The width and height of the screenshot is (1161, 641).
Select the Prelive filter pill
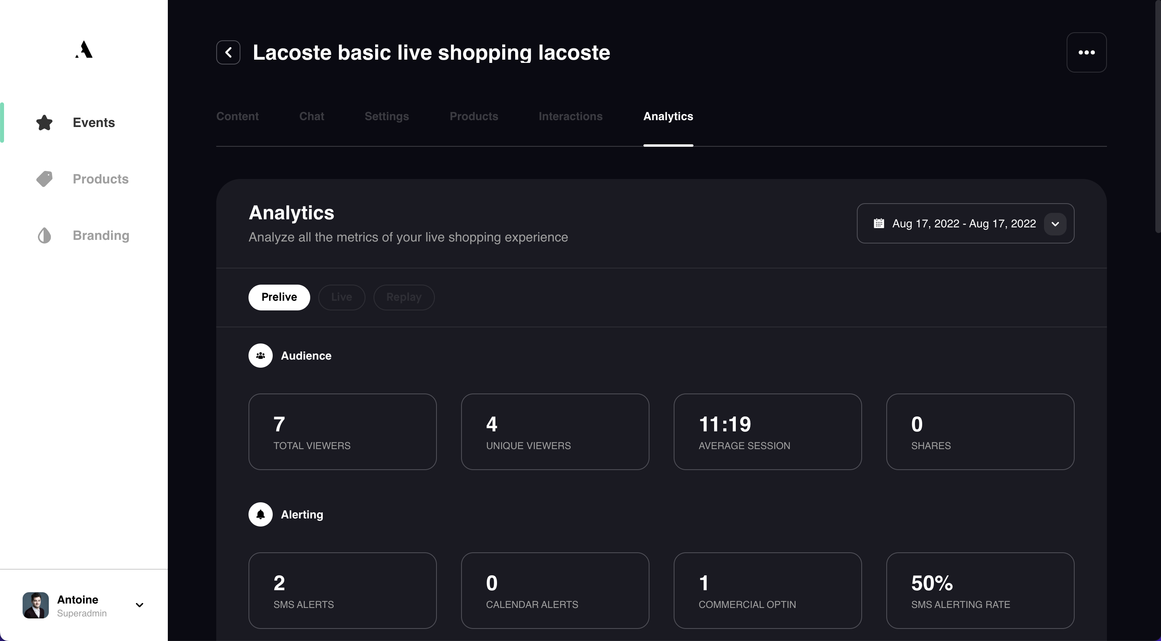(279, 297)
